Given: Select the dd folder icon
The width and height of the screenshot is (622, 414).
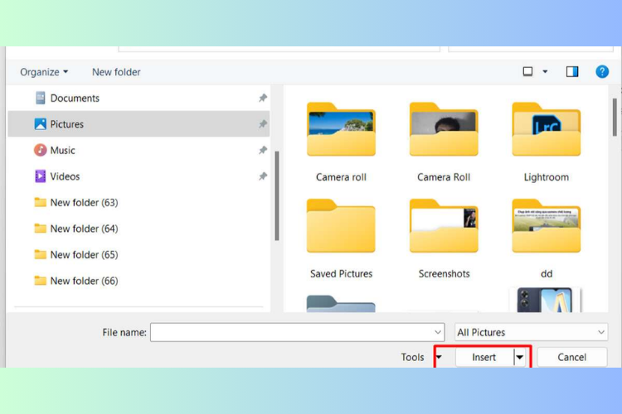Looking at the screenshot, I should click(x=547, y=226).
